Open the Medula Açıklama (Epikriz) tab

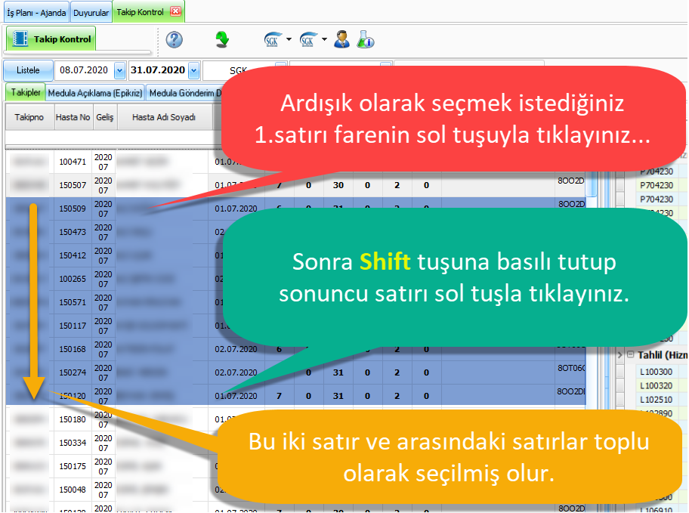95,93
